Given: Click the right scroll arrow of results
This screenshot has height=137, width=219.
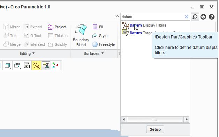Looking at the screenshot, I should (187, 120).
